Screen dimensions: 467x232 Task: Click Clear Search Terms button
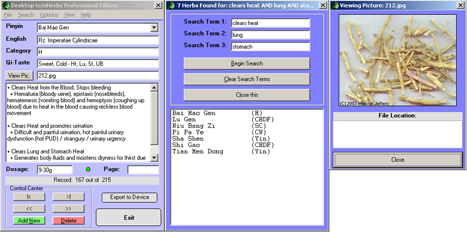pos(247,79)
